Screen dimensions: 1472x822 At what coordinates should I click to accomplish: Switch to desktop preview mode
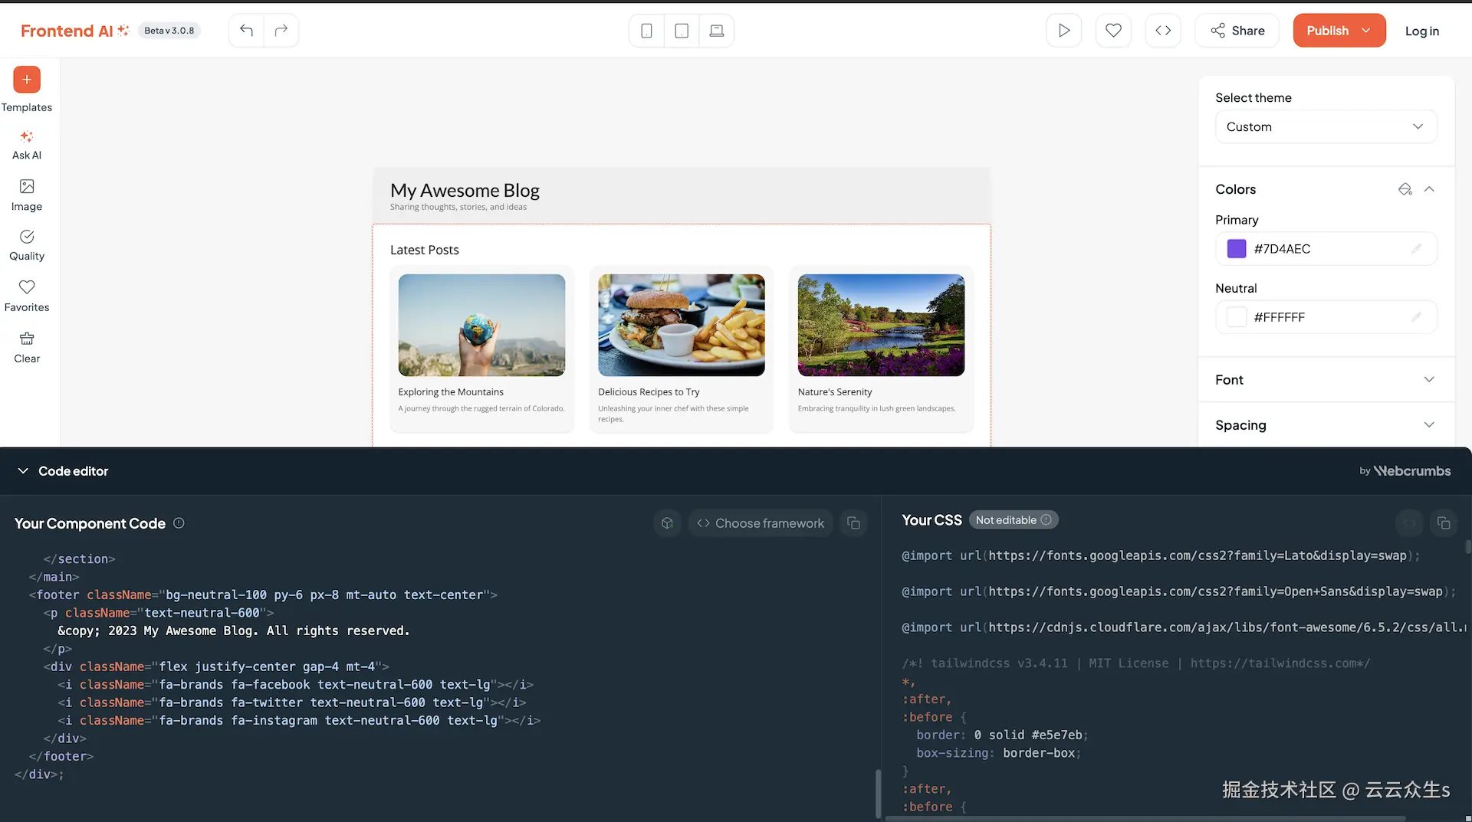[x=716, y=31]
